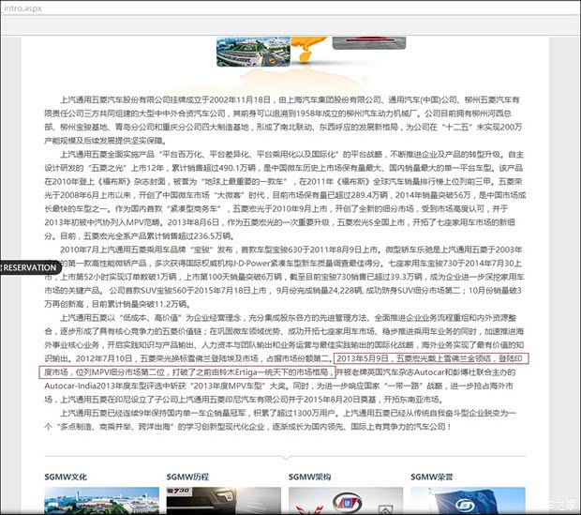Click the factory aerial photo at top

click(253, 52)
